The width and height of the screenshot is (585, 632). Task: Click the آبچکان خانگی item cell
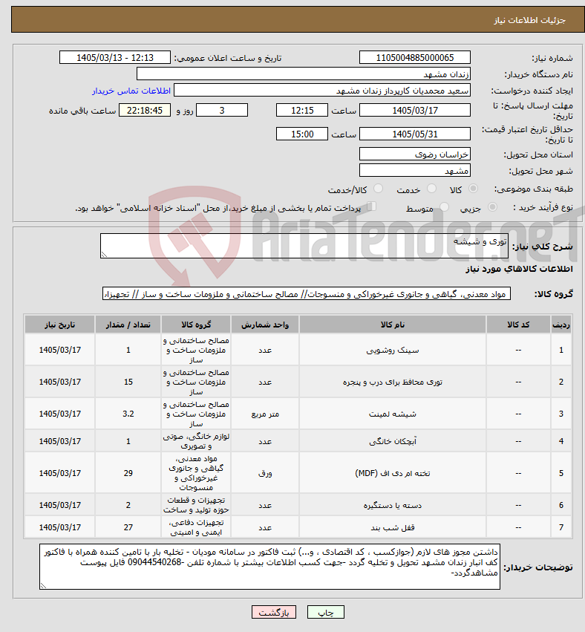click(393, 441)
